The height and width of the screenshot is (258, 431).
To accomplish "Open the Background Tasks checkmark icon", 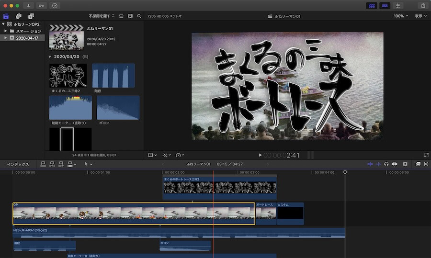I will click(x=55, y=5).
